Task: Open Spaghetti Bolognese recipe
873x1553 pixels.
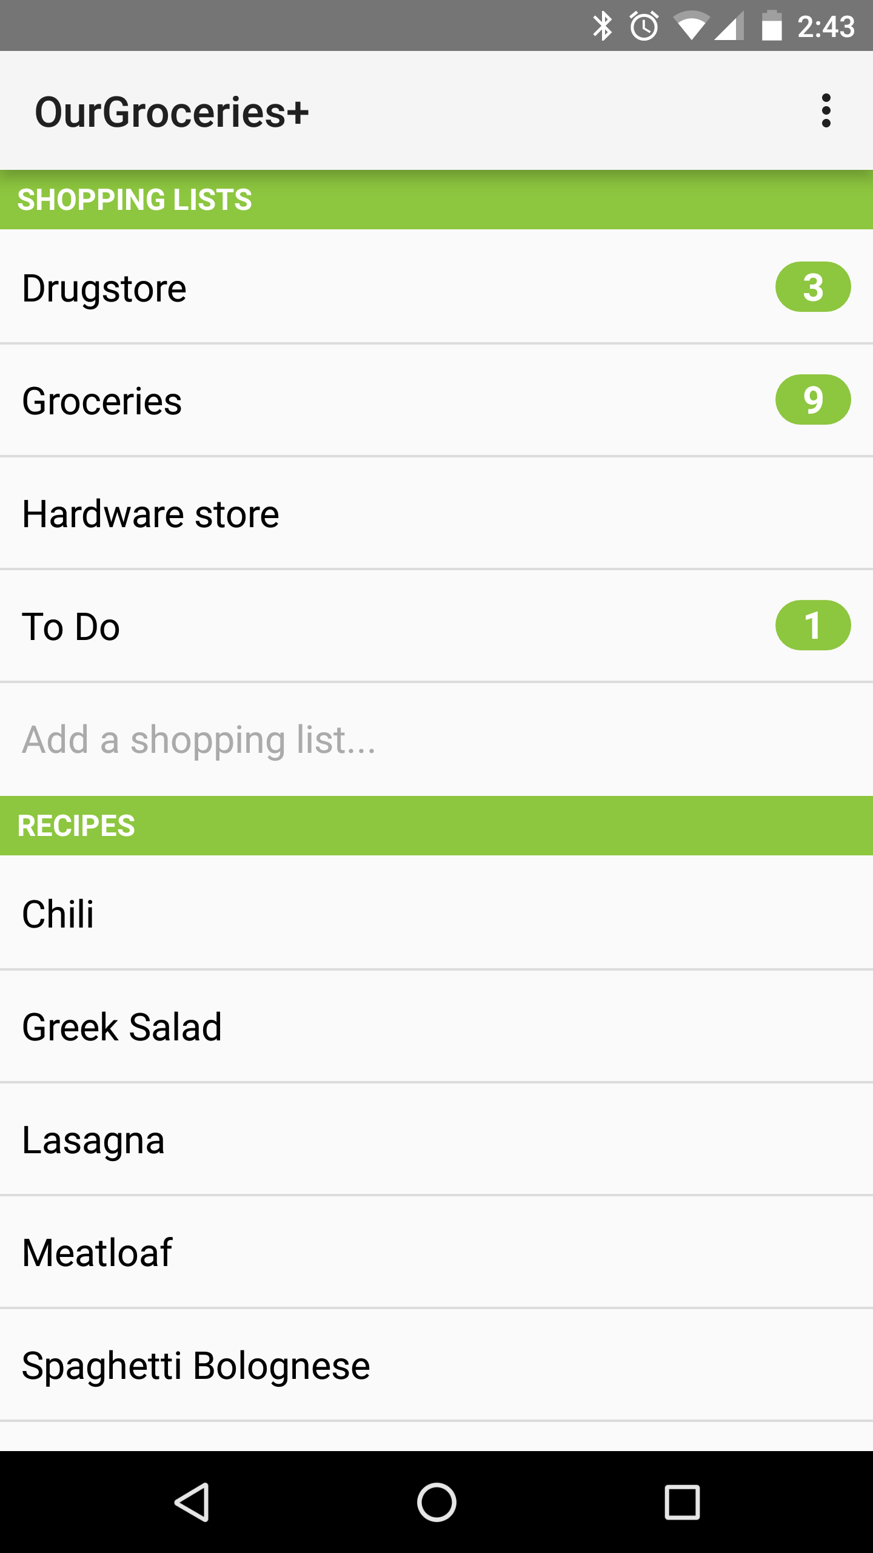Action: pyautogui.click(x=436, y=1365)
